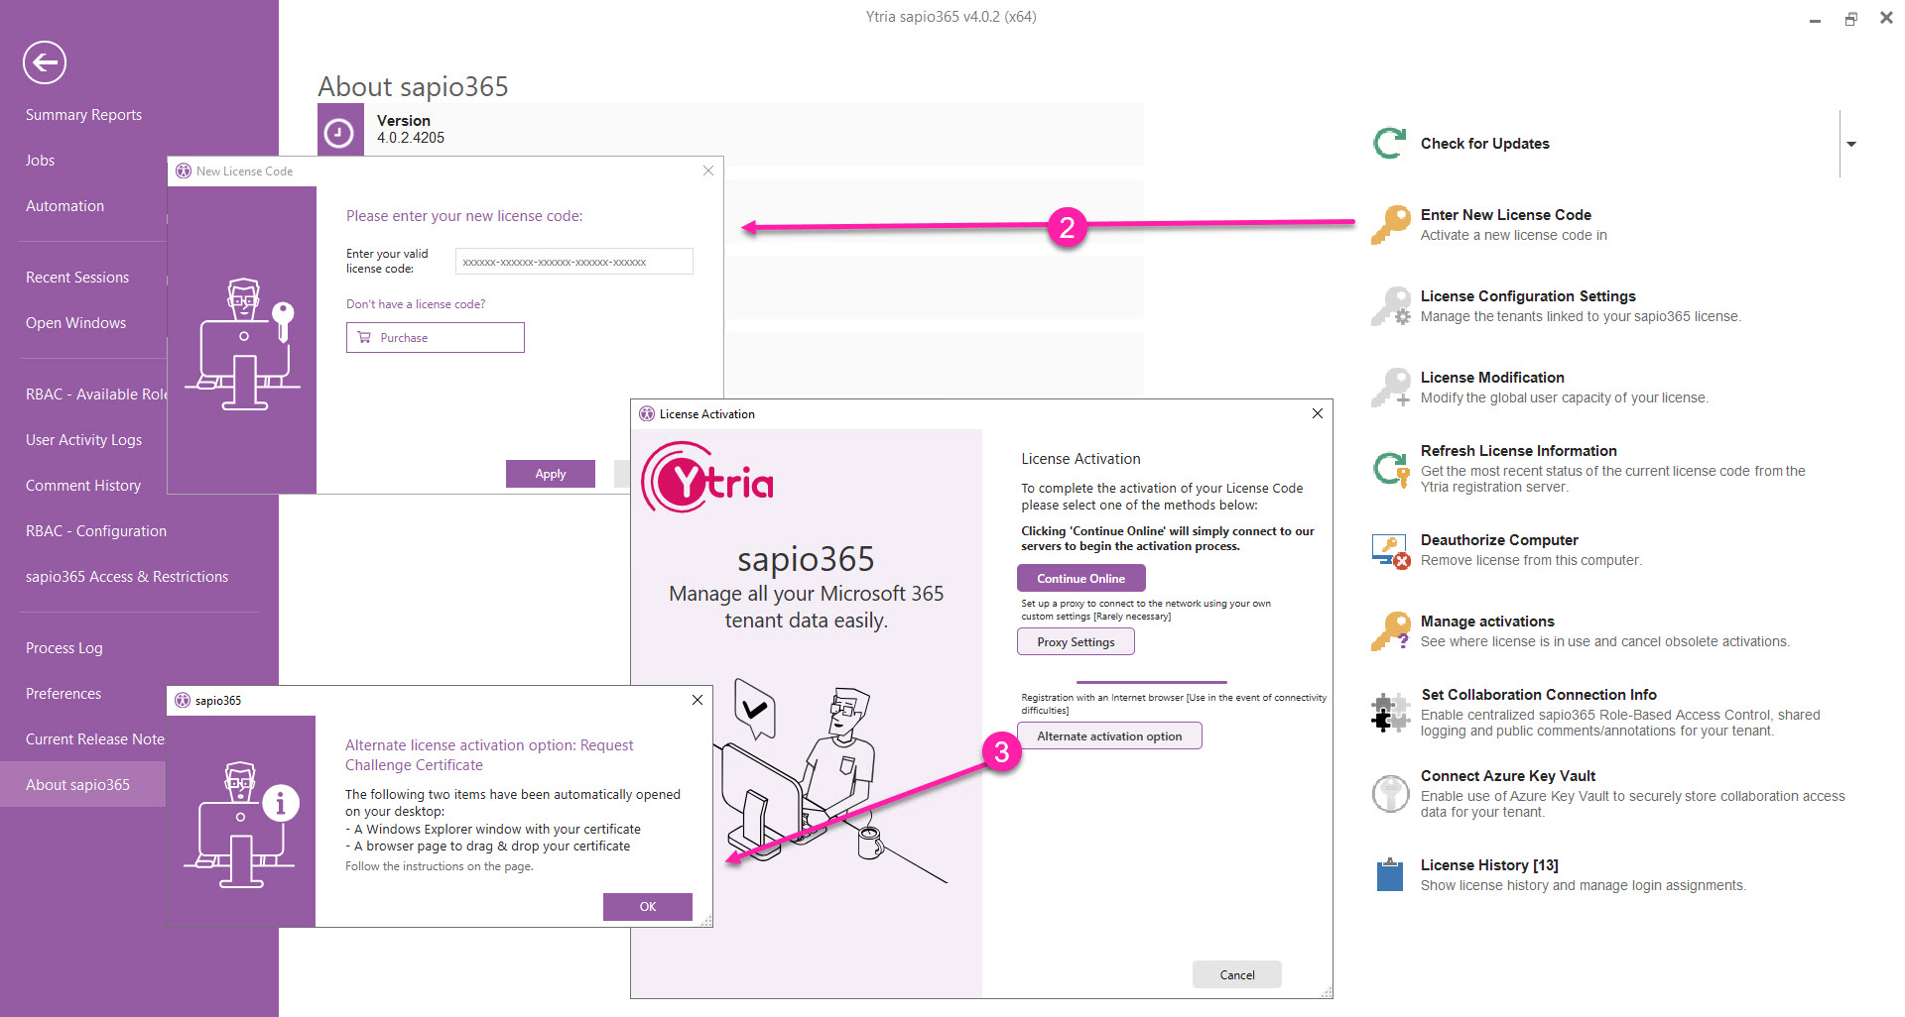Choose the Alternate activation option button

point(1109,736)
